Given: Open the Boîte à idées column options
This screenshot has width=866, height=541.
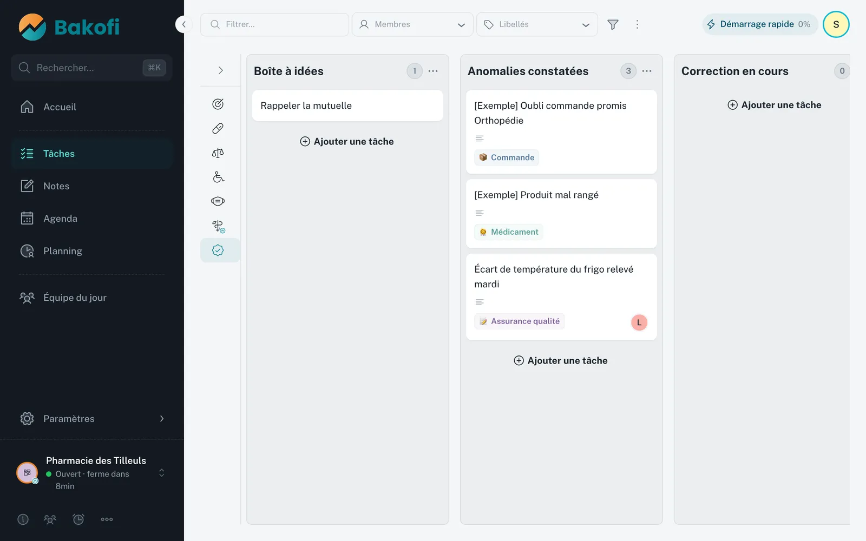Looking at the screenshot, I should click(x=433, y=71).
